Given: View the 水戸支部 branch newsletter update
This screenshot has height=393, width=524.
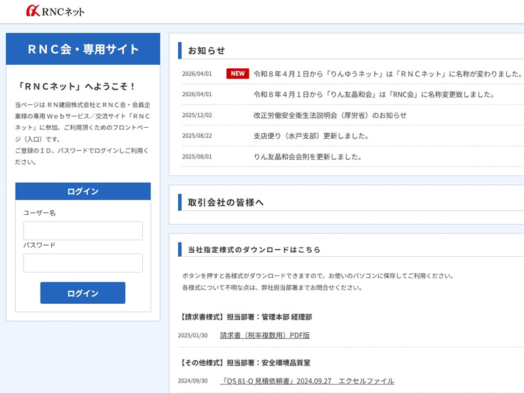Looking at the screenshot, I should point(307,136).
